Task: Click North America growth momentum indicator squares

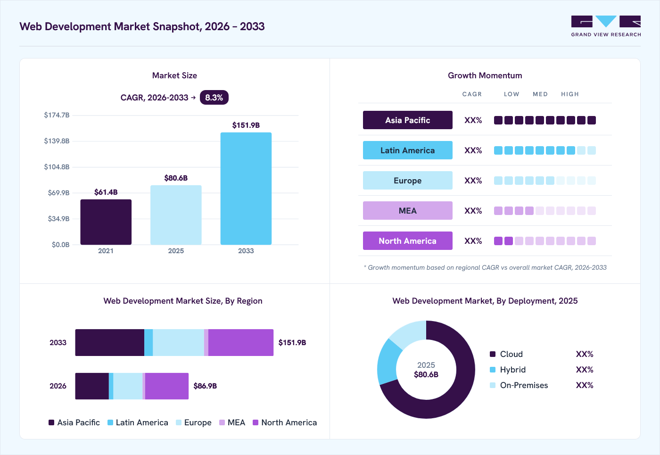Action: [545, 241]
